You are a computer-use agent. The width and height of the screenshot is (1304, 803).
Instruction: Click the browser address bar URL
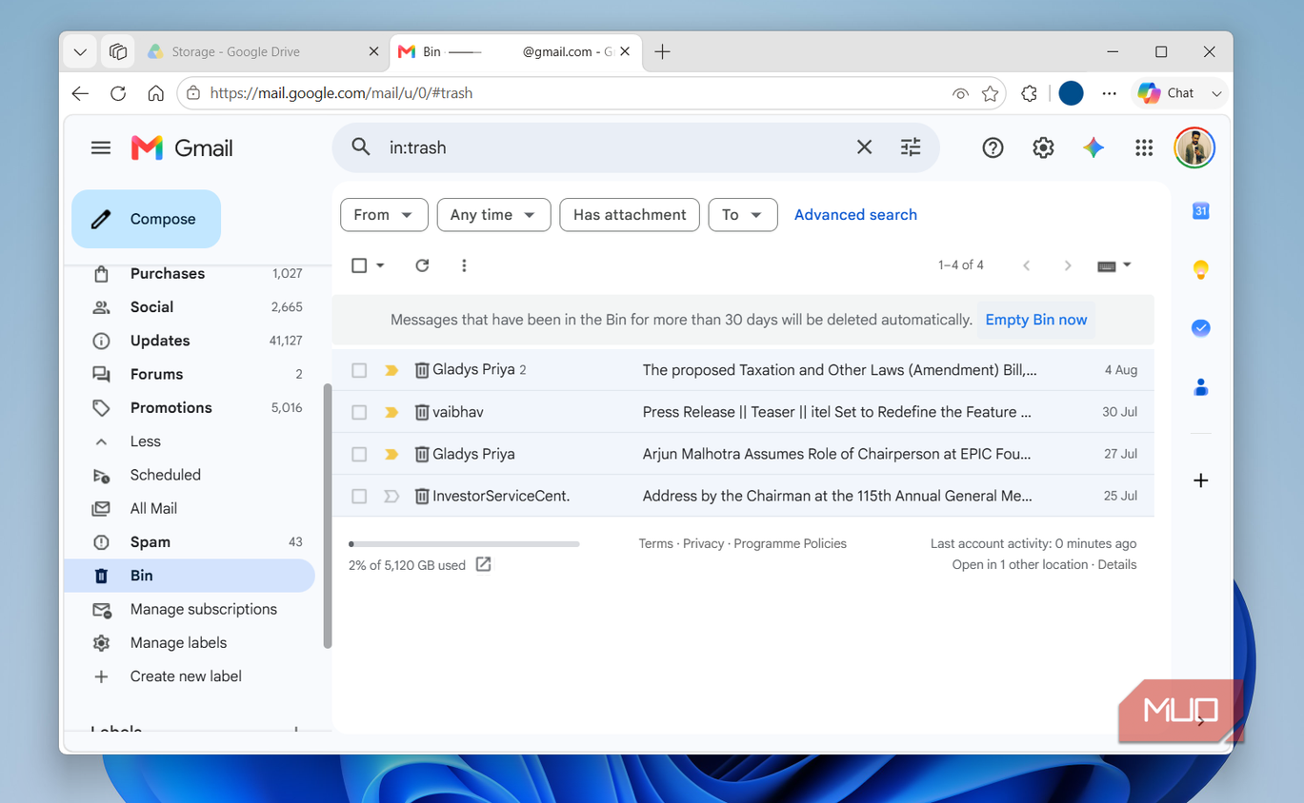pos(341,93)
